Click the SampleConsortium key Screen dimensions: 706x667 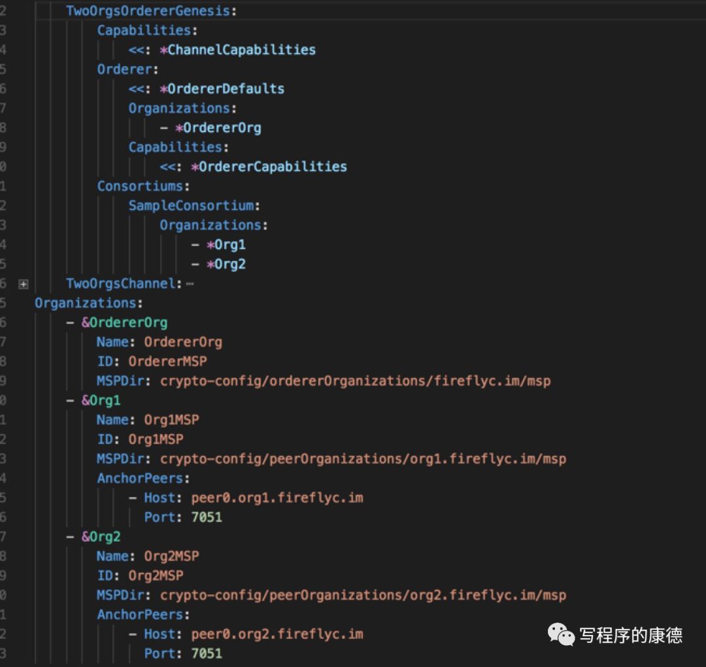192,206
